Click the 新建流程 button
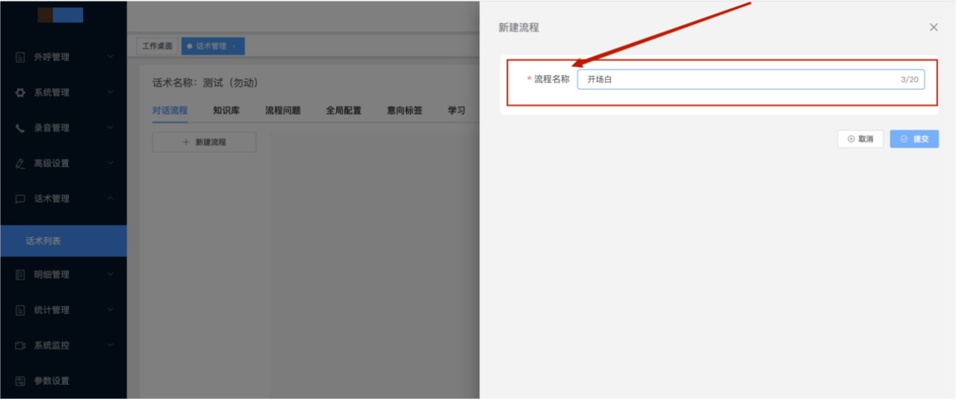Viewport: 956px width, 399px height. click(204, 142)
